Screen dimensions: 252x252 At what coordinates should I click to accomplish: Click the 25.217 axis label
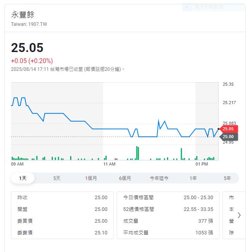click(x=229, y=103)
